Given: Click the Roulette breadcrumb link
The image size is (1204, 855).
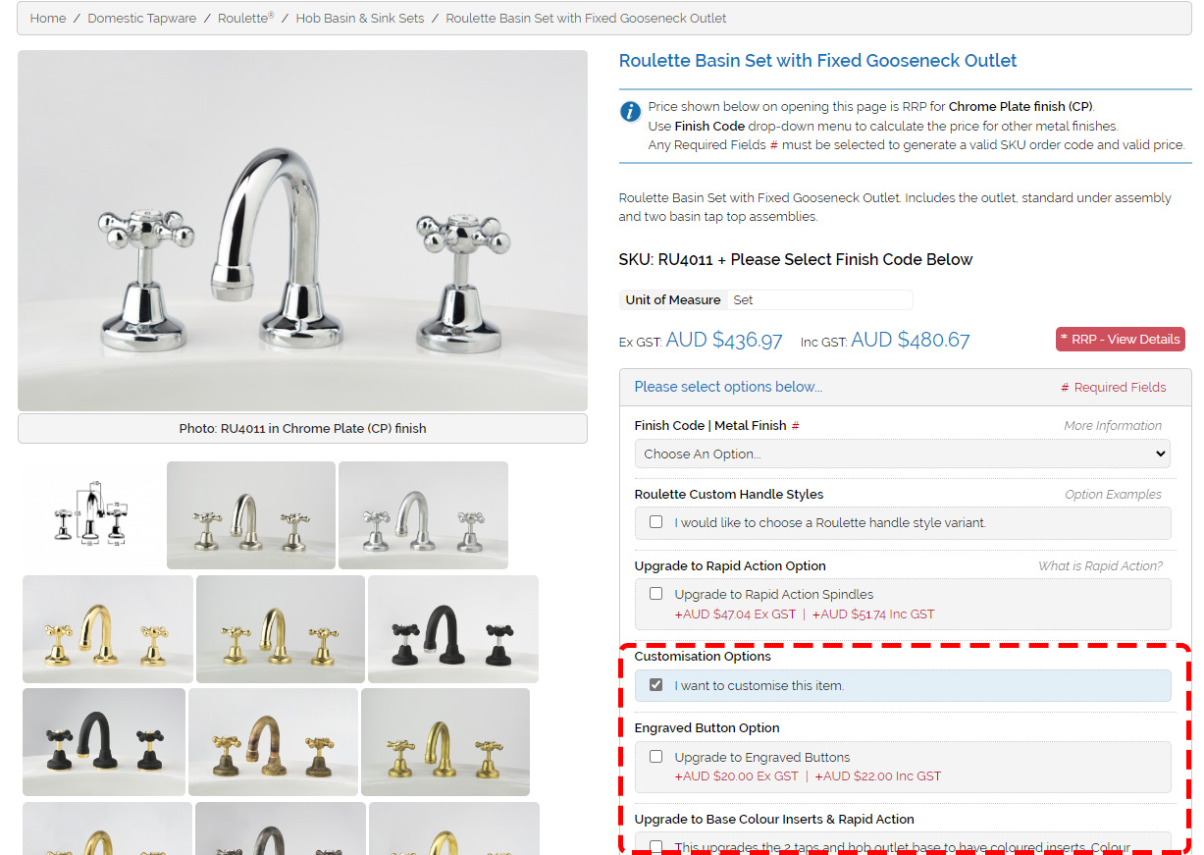Looking at the screenshot, I should 245,19.
